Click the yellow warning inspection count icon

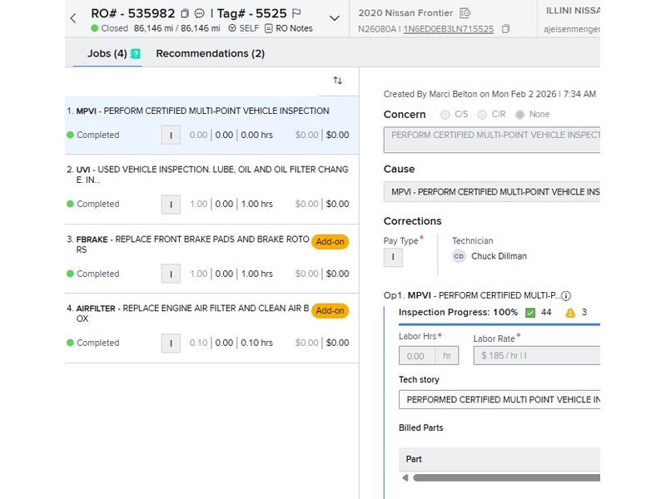[570, 313]
